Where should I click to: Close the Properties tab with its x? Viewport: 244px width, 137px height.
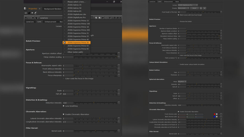[40, 9]
